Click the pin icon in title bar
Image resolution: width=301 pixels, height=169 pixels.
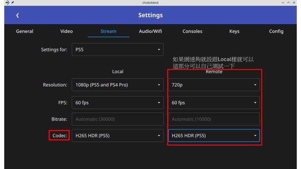[13, 3]
